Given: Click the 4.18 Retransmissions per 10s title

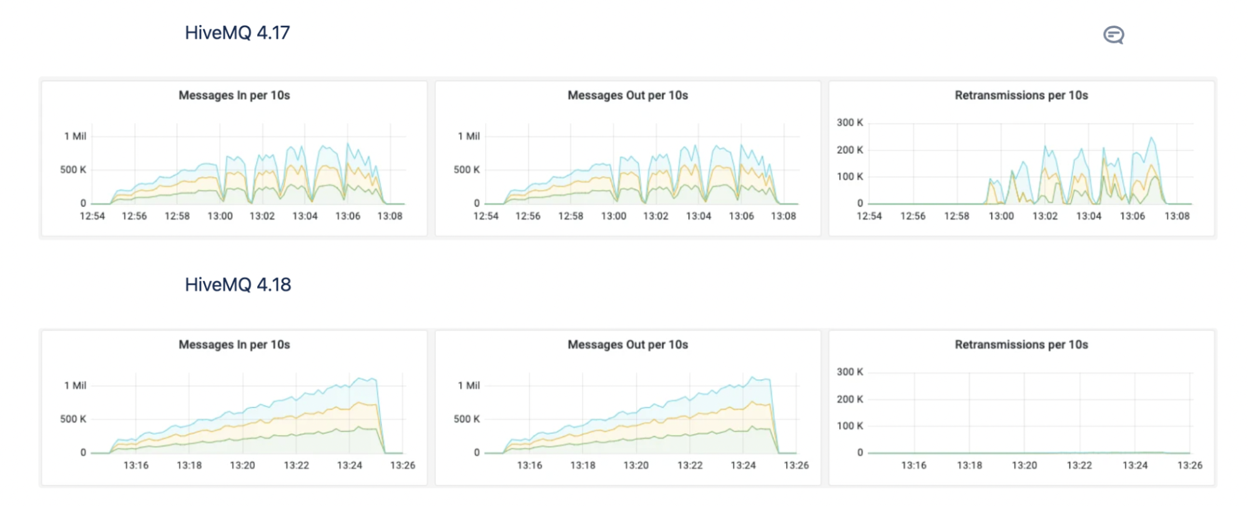Looking at the screenshot, I should click(1021, 345).
